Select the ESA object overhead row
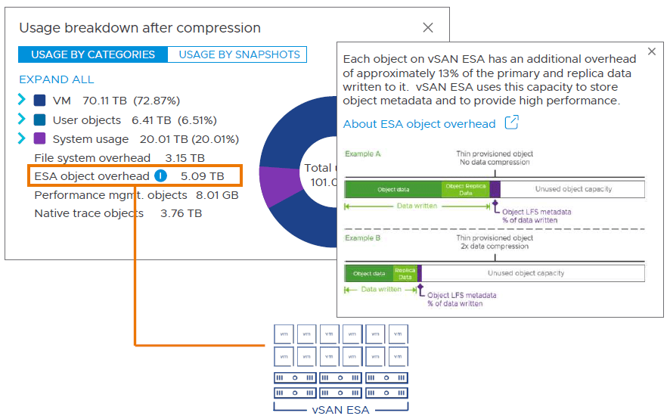 [92, 176]
